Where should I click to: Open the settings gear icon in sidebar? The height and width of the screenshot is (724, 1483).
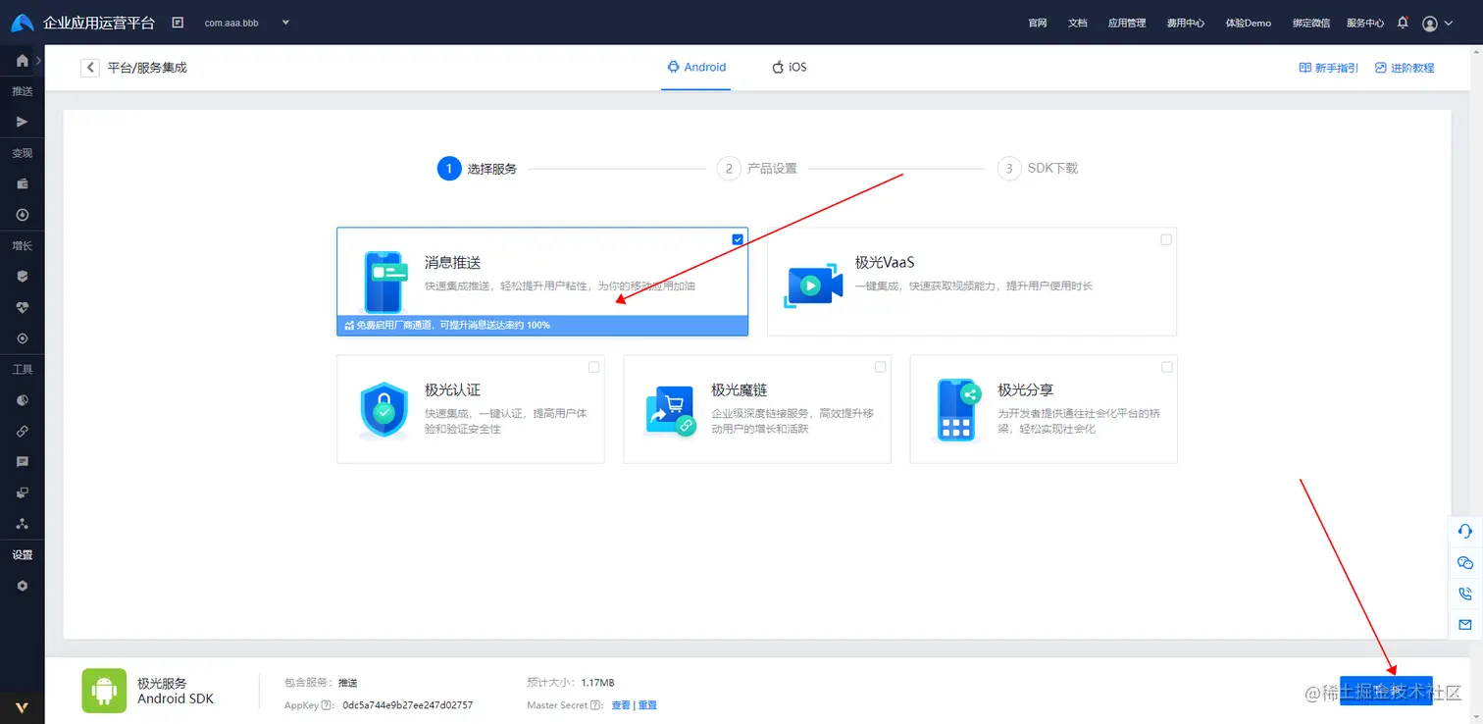coord(22,586)
